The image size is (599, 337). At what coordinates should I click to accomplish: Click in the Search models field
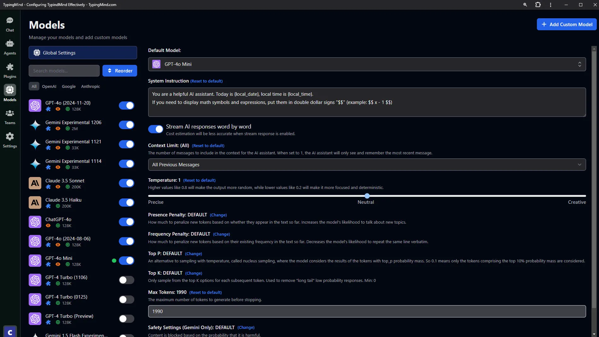click(x=64, y=71)
